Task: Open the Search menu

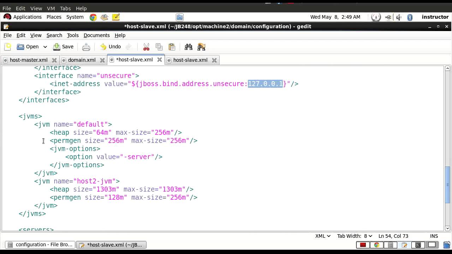Action: click(x=54, y=35)
